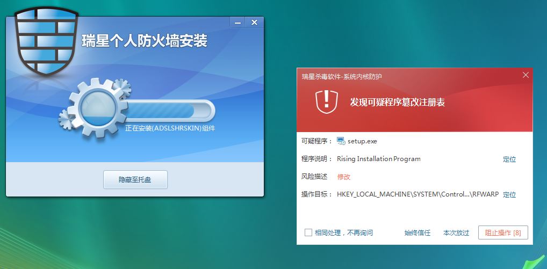
Task: Enable the 相同处理，不再询问 checkbox
Action: (308, 232)
